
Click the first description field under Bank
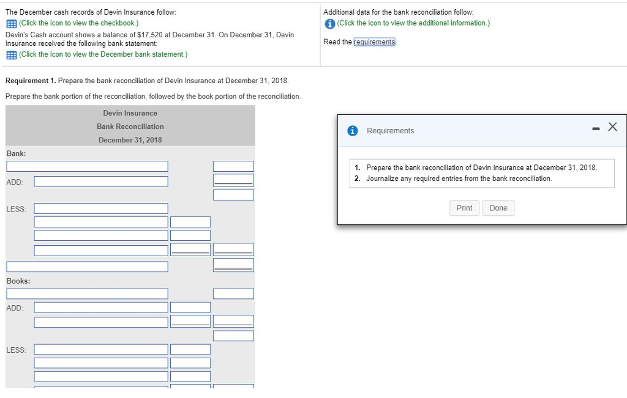point(87,166)
